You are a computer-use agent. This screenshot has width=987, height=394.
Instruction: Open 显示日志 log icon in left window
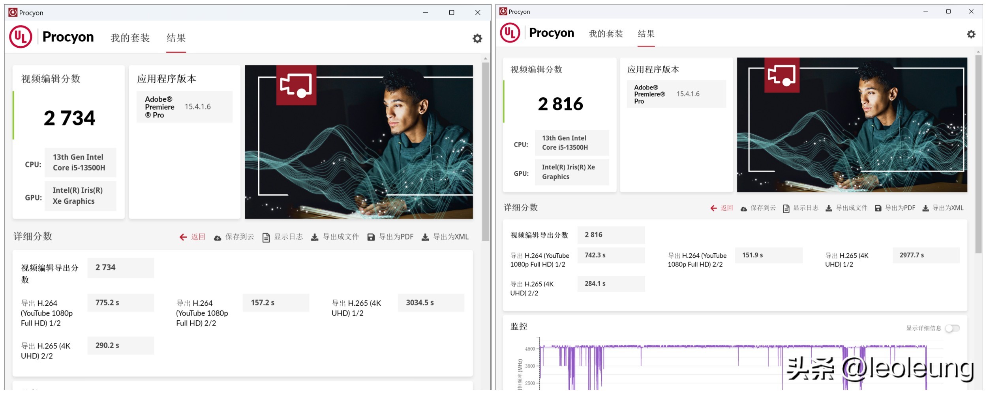(267, 237)
